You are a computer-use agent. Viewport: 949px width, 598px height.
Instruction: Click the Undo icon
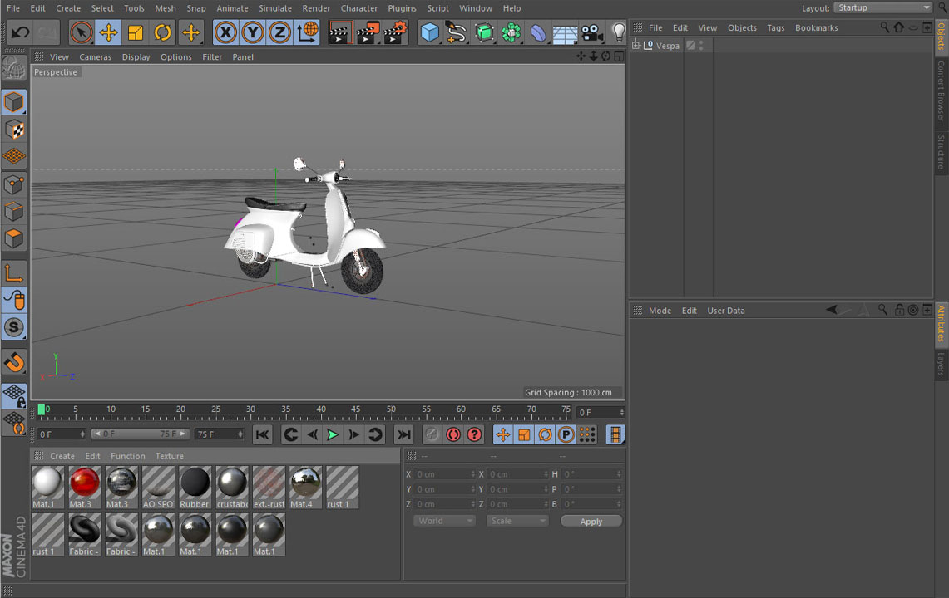point(21,32)
